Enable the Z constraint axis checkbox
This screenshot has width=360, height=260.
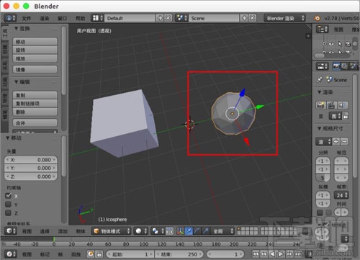pos(9,212)
